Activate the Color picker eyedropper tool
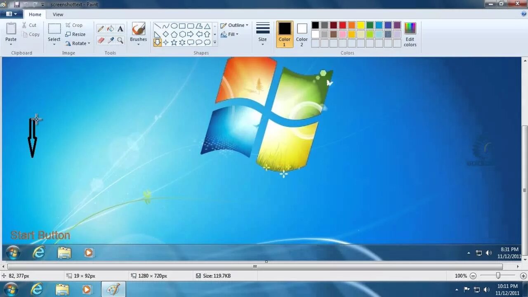The width and height of the screenshot is (528, 297). tap(111, 40)
